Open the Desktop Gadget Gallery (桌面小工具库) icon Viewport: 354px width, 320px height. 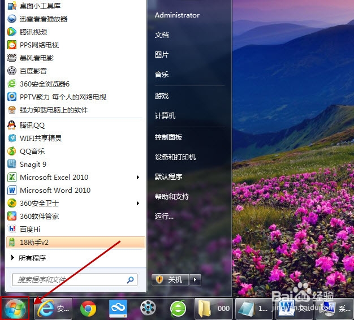(12, 6)
